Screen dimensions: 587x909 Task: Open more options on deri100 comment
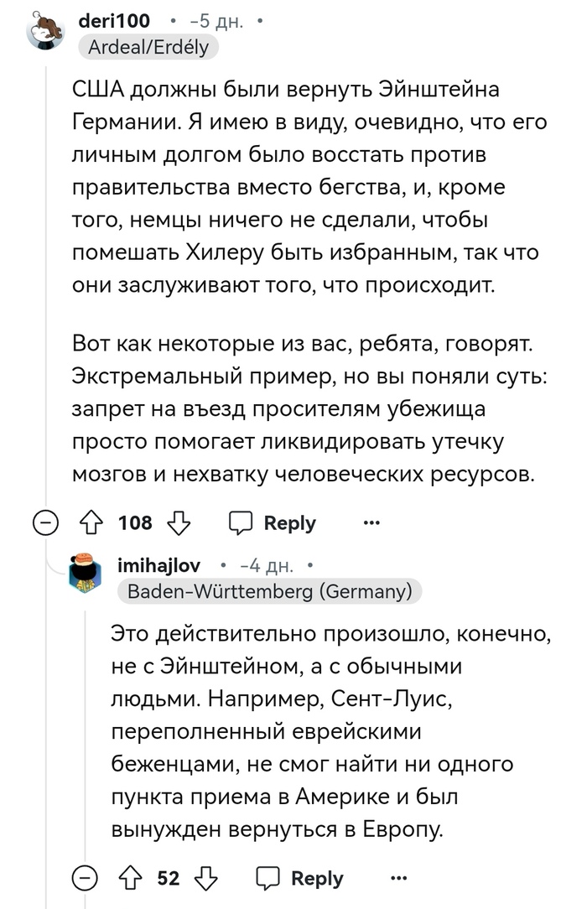point(371,523)
